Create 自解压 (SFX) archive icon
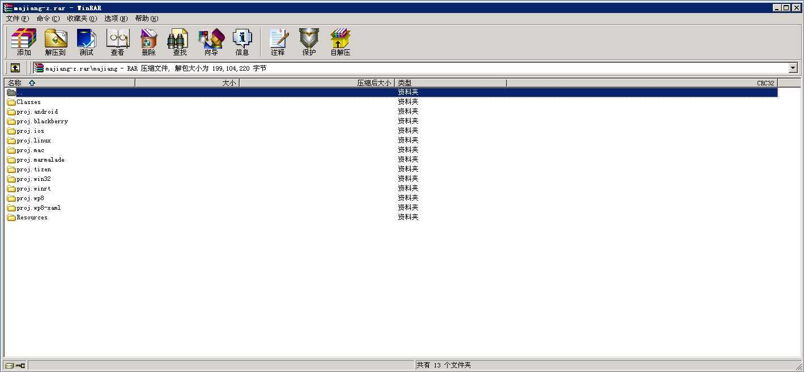The height and width of the screenshot is (372, 804). pyautogui.click(x=341, y=42)
